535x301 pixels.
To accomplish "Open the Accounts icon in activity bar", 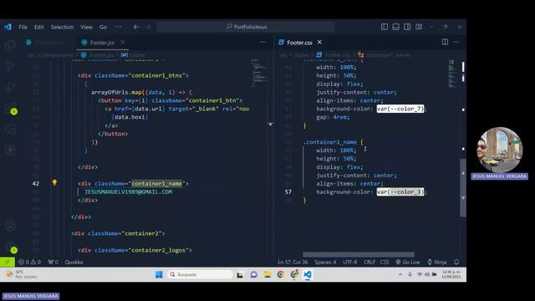I will tap(10, 226).
